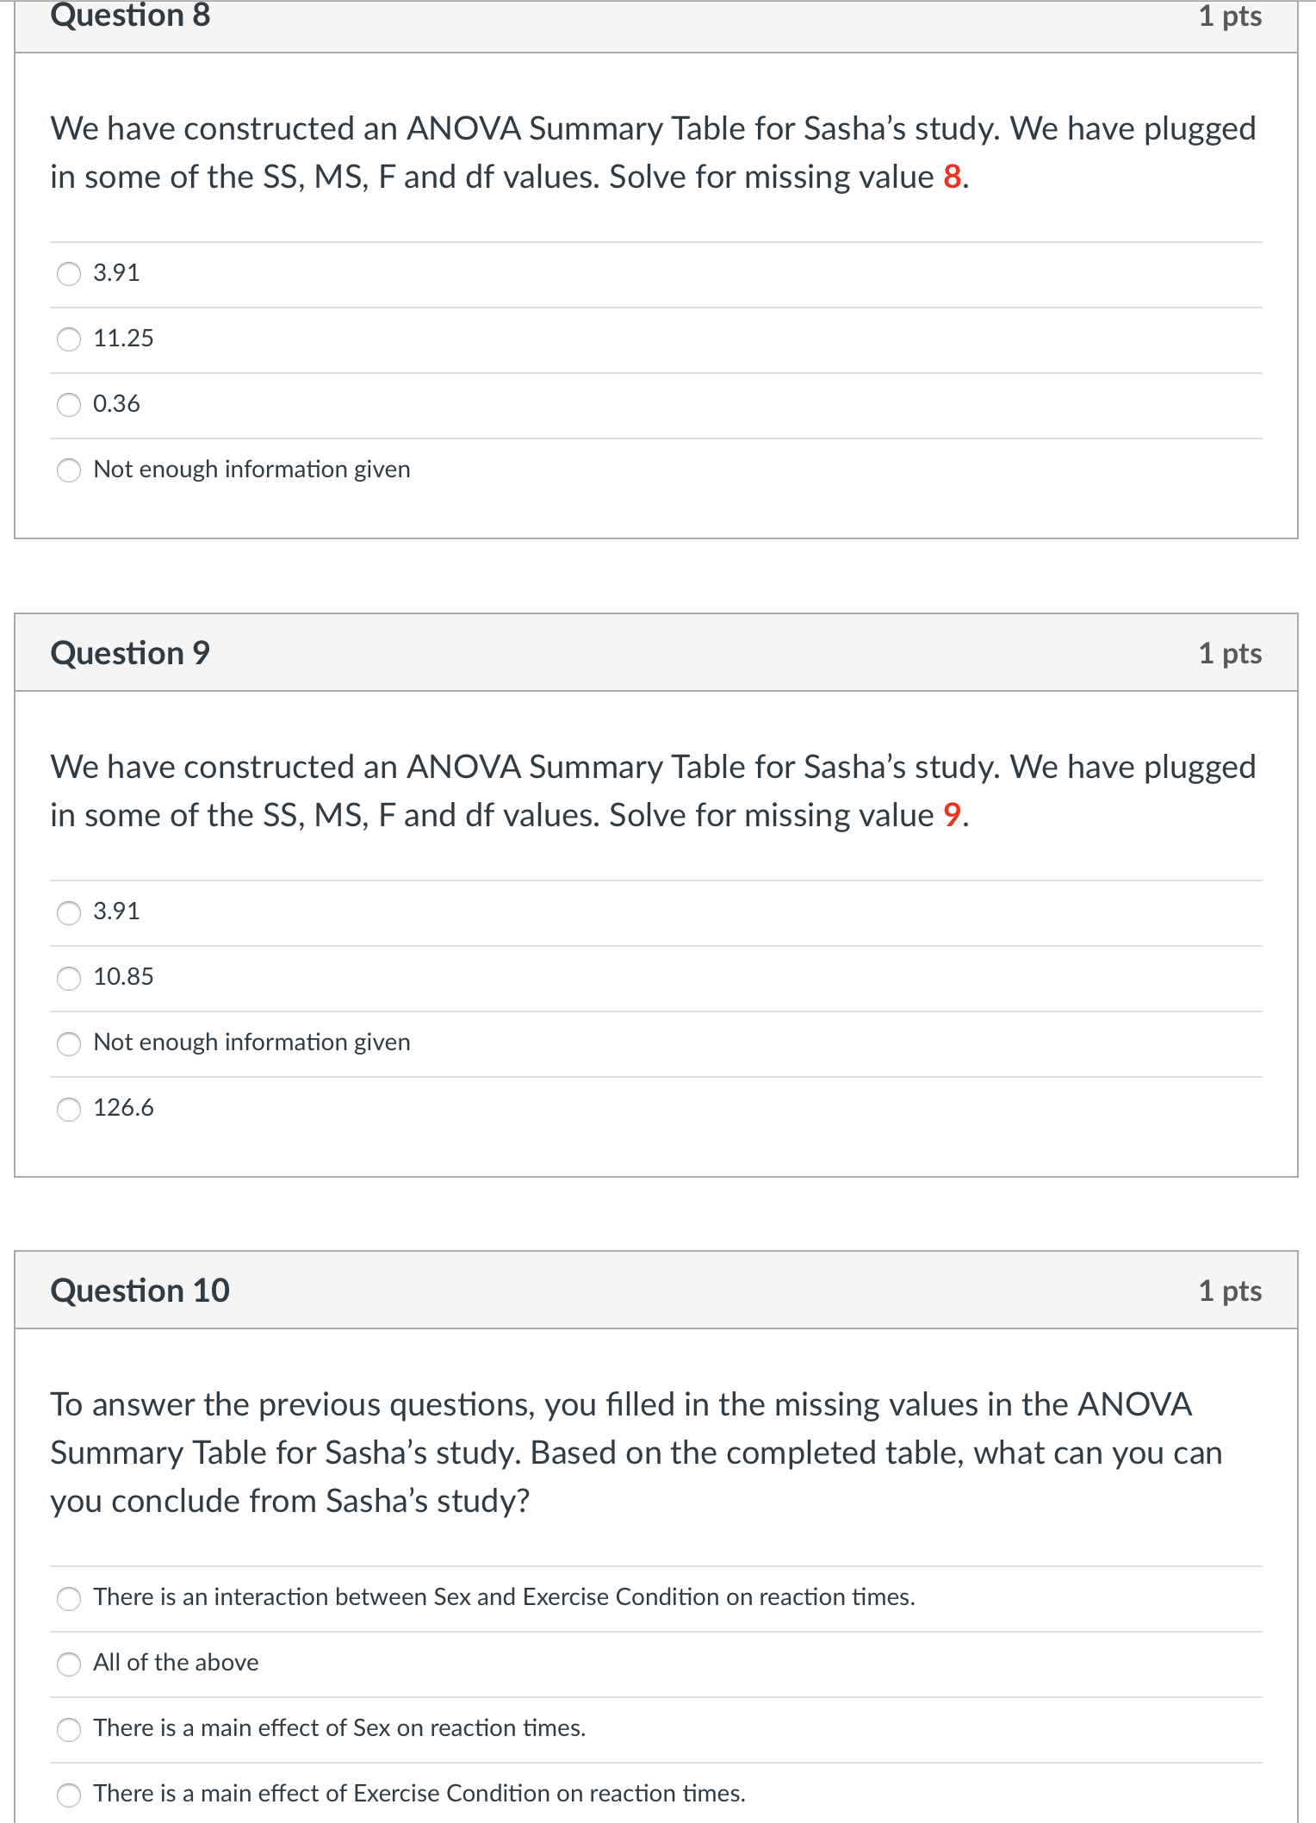
Task: Select main effect of Sex answer
Action: [69, 1729]
